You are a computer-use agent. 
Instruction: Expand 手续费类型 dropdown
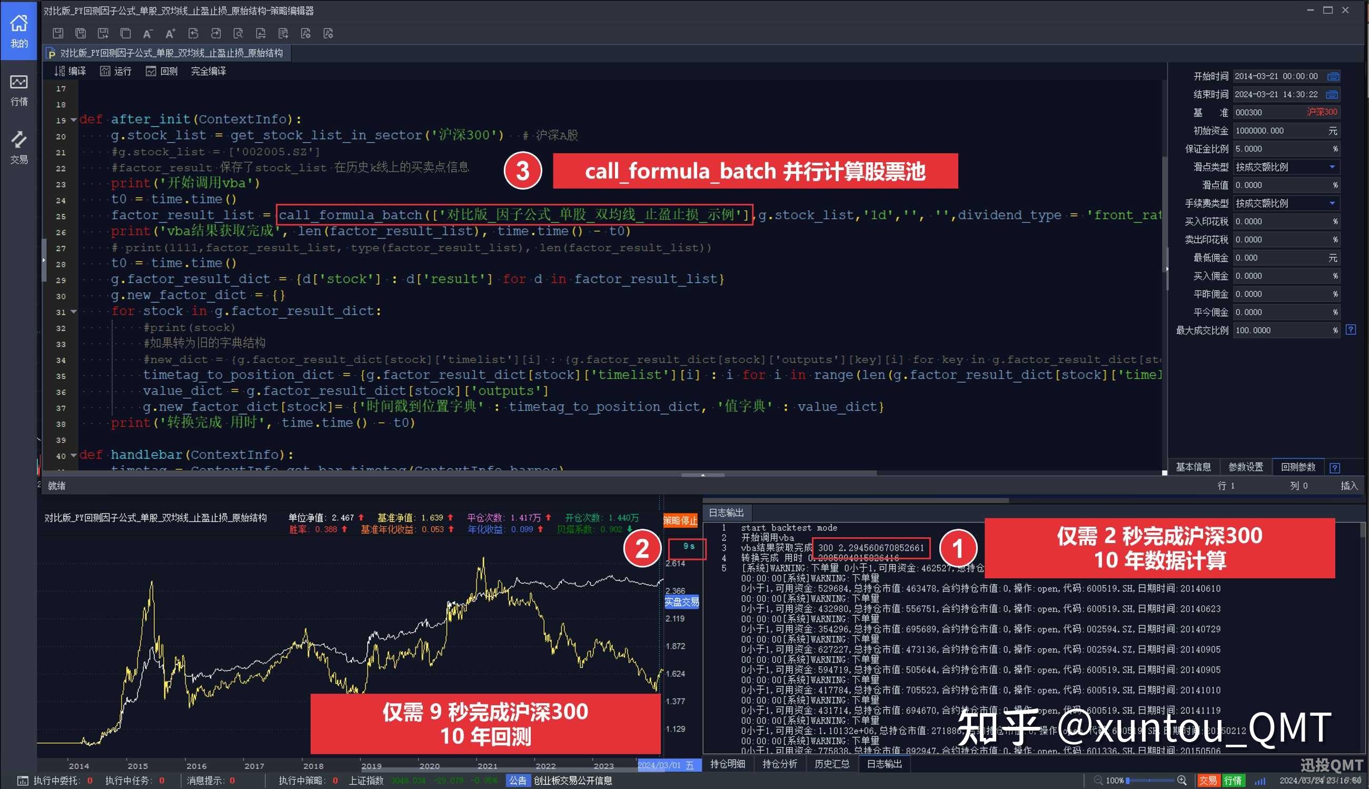click(x=1332, y=203)
